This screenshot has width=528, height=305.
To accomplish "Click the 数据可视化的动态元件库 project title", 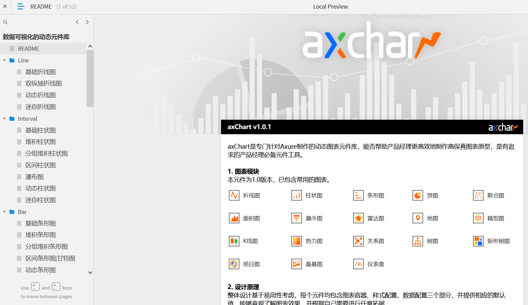I will [x=36, y=37].
